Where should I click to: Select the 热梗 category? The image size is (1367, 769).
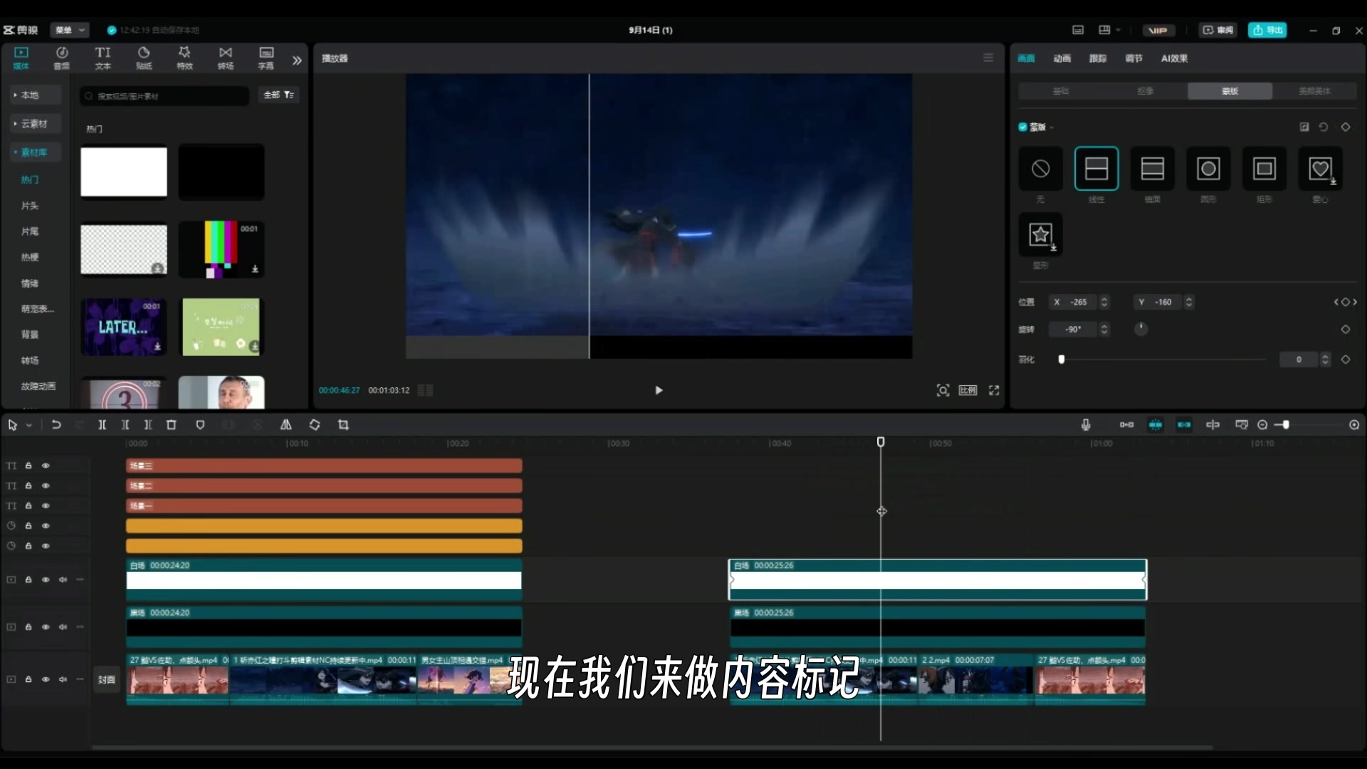30,257
